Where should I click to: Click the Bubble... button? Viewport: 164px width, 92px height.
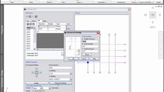(x=37, y=83)
